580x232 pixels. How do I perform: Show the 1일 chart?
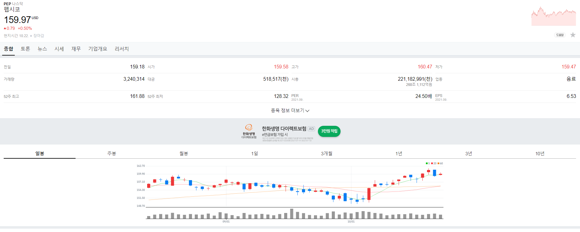point(255,153)
